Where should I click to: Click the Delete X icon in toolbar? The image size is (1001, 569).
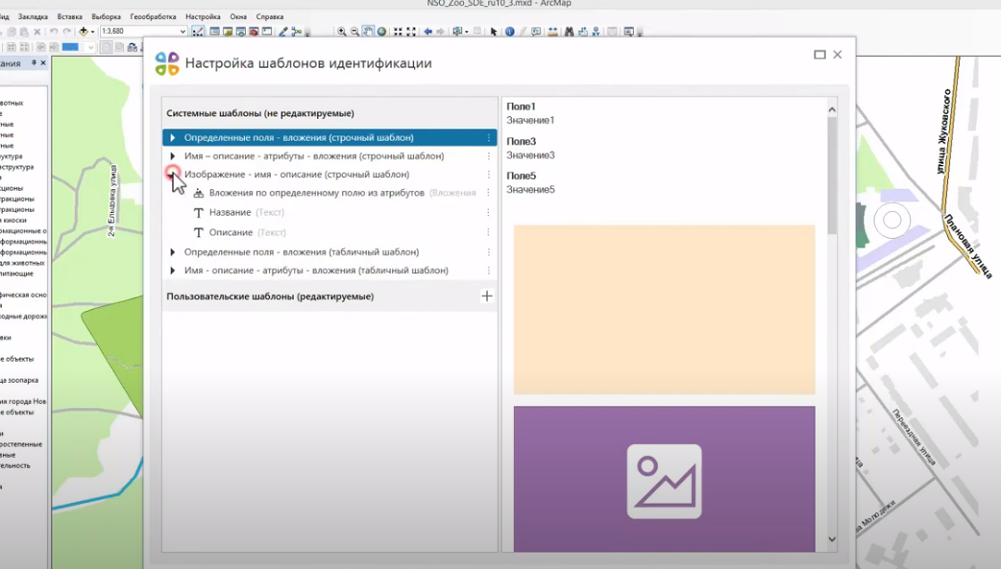pos(37,32)
